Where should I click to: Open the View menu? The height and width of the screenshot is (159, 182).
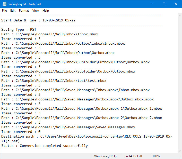click(x=36, y=11)
